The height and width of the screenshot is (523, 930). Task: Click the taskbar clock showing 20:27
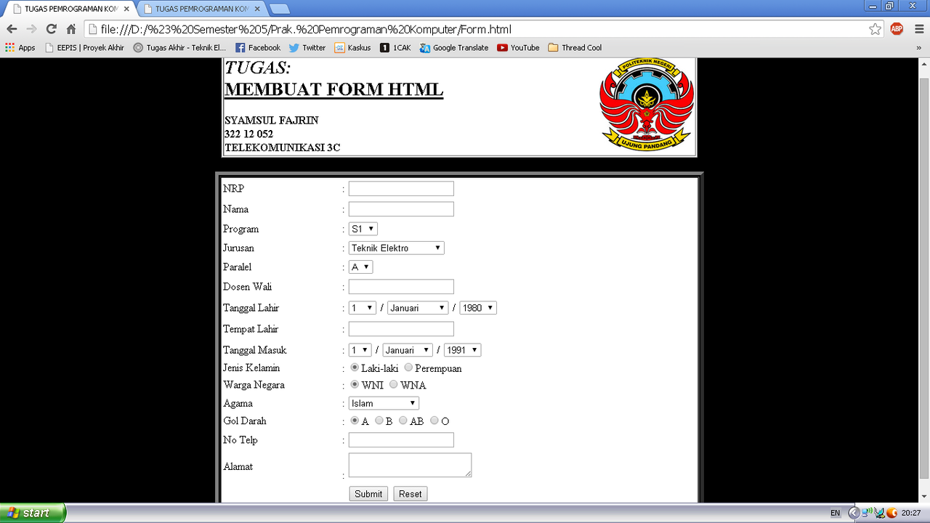pos(911,513)
